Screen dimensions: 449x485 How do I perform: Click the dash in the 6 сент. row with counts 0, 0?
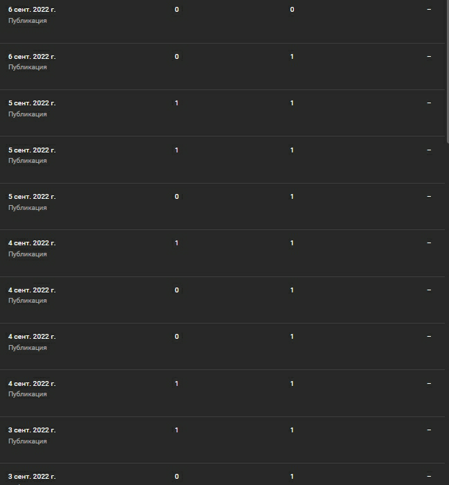(x=429, y=10)
